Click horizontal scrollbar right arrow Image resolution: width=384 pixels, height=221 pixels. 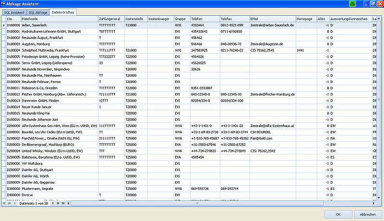point(374,203)
